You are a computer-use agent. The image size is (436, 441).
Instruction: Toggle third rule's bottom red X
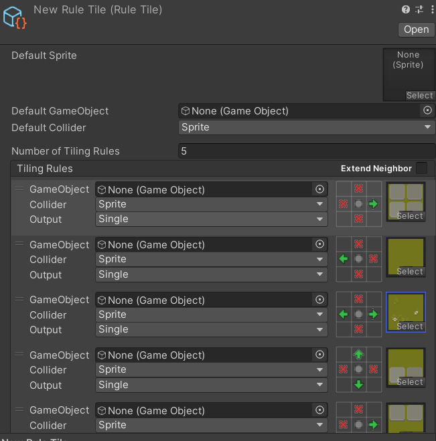pyautogui.click(x=358, y=329)
